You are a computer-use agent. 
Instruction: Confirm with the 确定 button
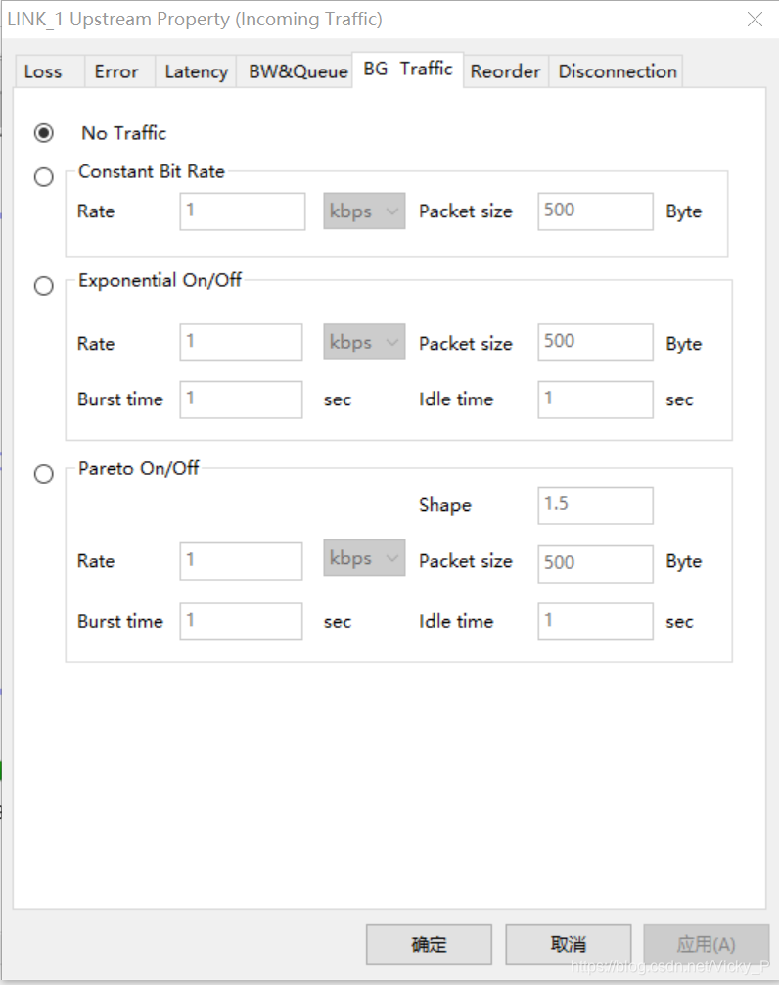(x=430, y=944)
